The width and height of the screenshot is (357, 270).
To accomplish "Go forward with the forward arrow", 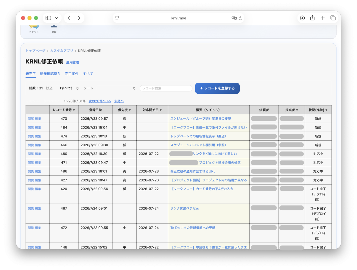I will (79, 18).
